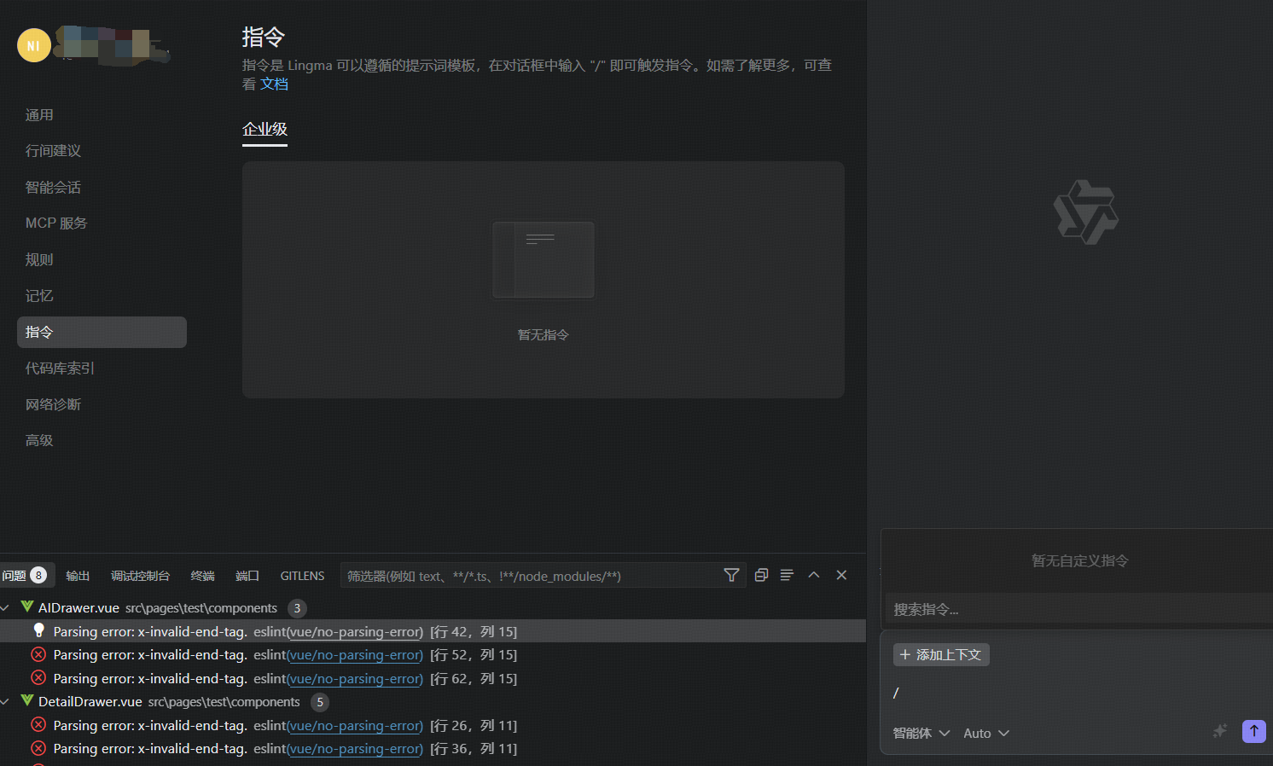Send the message with the purple arrow button
The width and height of the screenshot is (1273, 766).
pos(1254,731)
